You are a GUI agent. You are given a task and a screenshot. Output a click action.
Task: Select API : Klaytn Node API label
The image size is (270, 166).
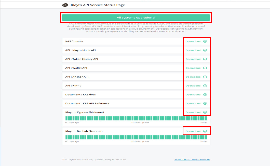[80, 50]
